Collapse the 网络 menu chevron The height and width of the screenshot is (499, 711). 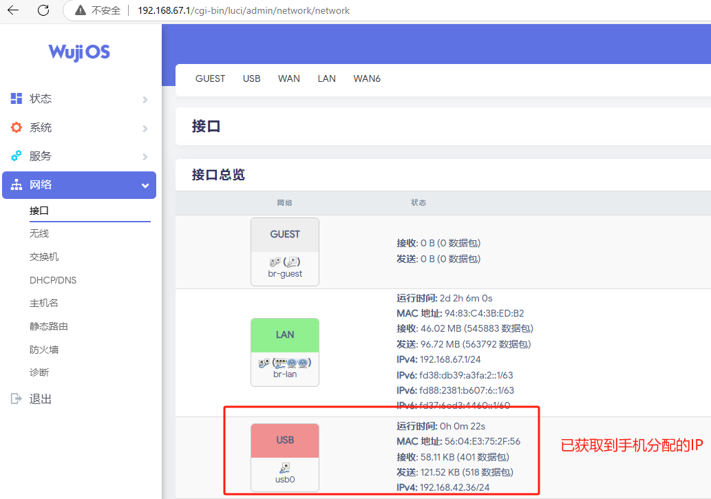tap(145, 185)
